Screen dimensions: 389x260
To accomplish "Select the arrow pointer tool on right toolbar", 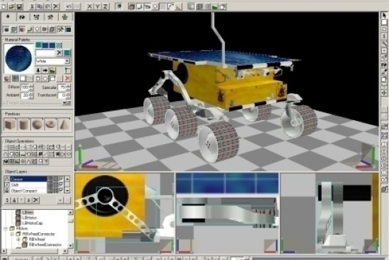I will coord(384,16).
